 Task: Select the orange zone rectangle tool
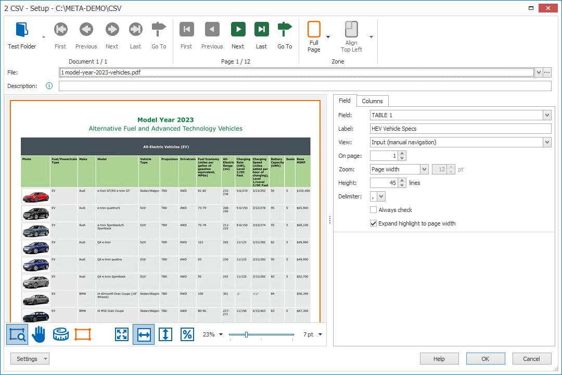(83, 334)
